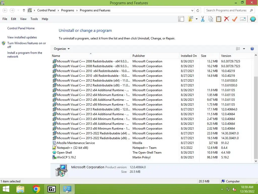
Task: Click the orange checkmark Properties icon
Action: [x=235, y=19]
